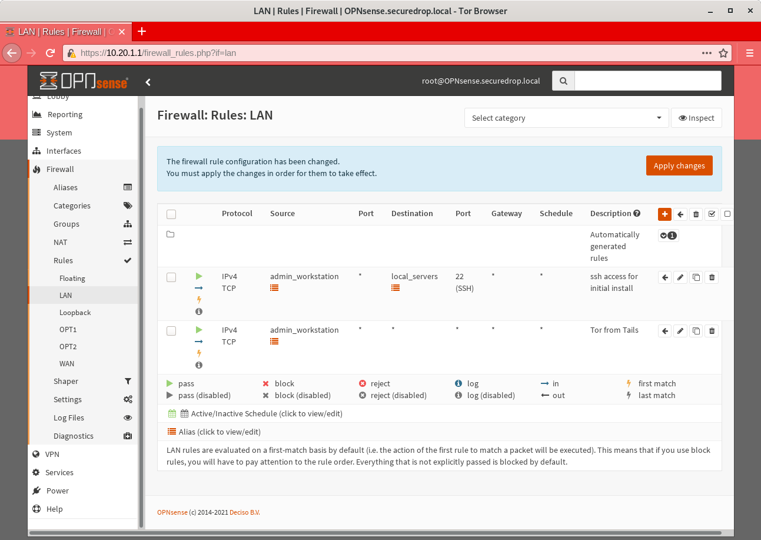This screenshot has height=540, width=761.
Task: Follow the Deciso B.V. footer link
Action: pyautogui.click(x=245, y=512)
